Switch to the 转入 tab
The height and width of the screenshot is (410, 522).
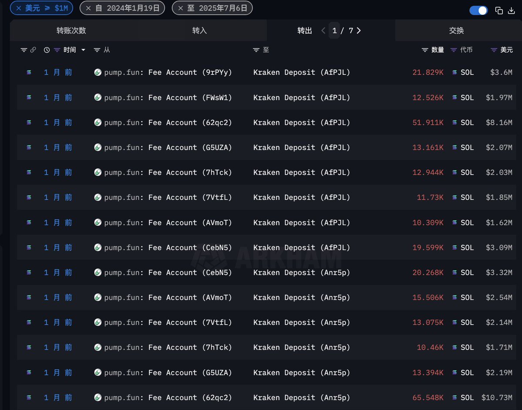[199, 30]
